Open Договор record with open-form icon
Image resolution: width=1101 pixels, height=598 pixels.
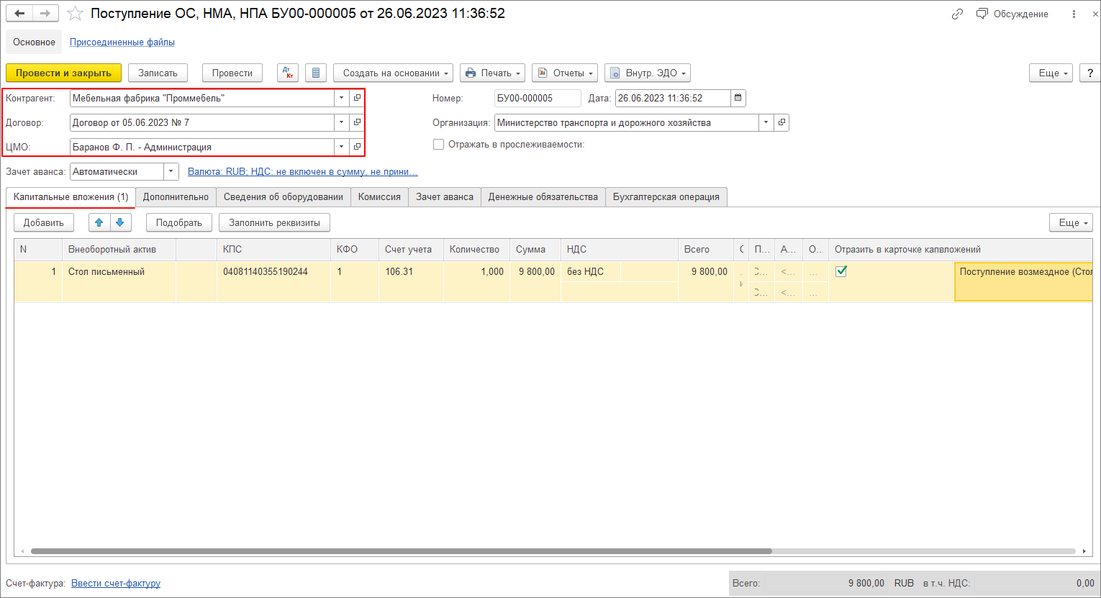pyautogui.click(x=357, y=122)
